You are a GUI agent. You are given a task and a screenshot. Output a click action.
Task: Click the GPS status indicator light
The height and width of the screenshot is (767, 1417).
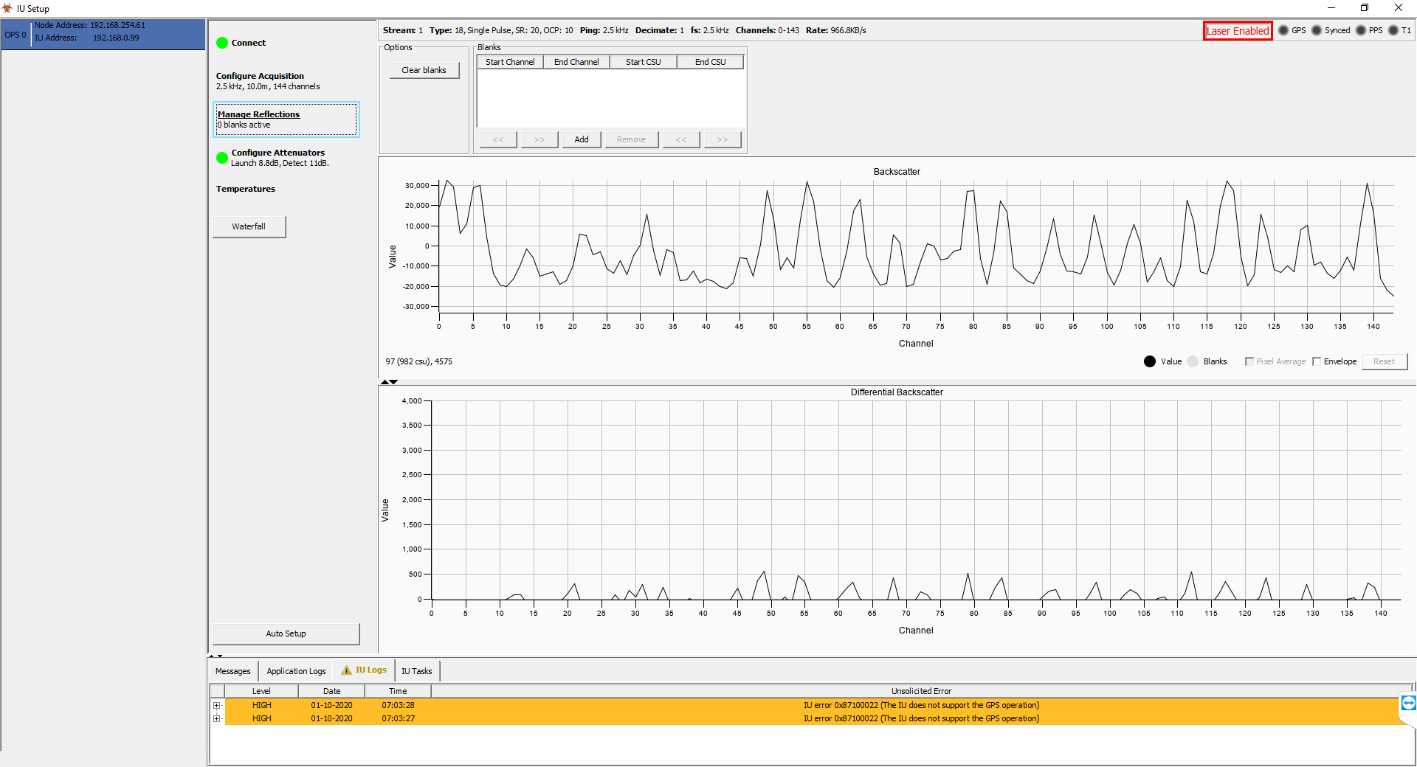pos(1283,30)
